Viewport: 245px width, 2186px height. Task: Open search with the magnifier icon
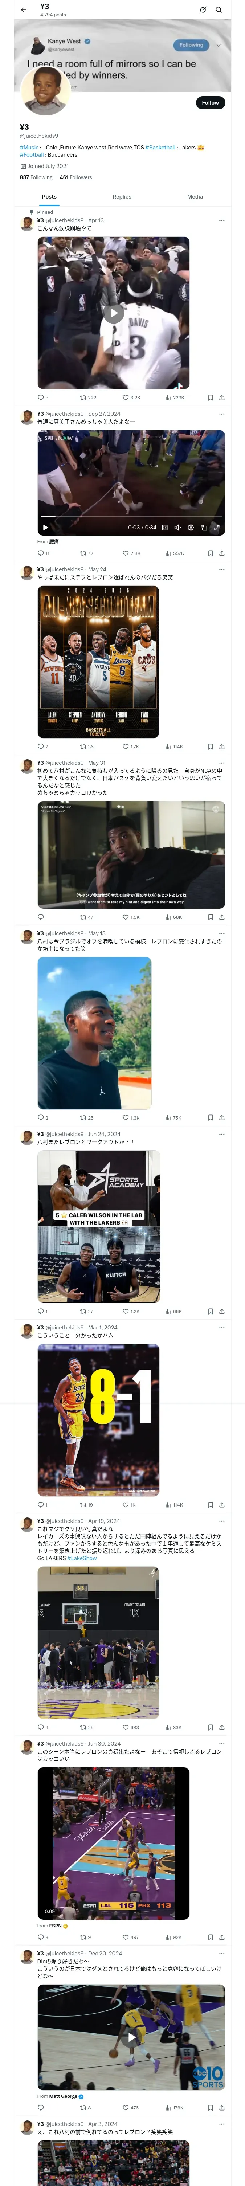pyautogui.click(x=219, y=10)
